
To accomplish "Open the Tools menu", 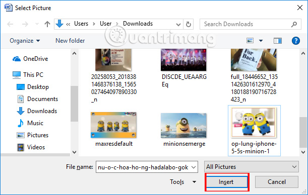I will pos(183,182).
